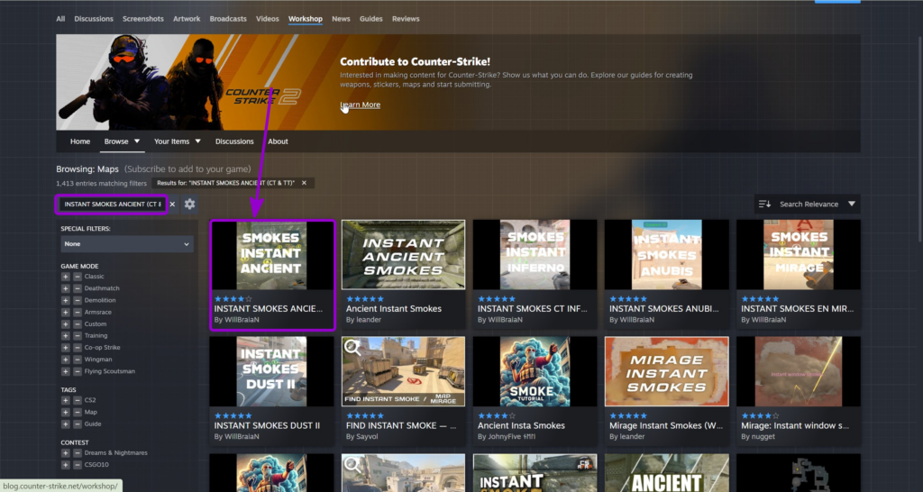Screen dimensions: 923x492
Task: Exclude CSGO10 contest with minus icon
Action: coord(78,465)
